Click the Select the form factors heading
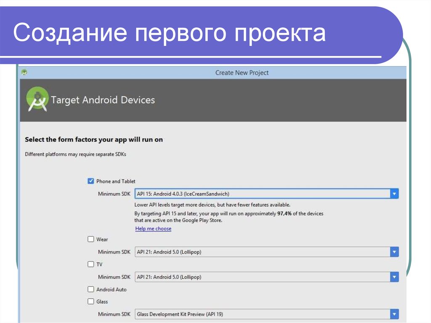 click(x=94, y=139)
